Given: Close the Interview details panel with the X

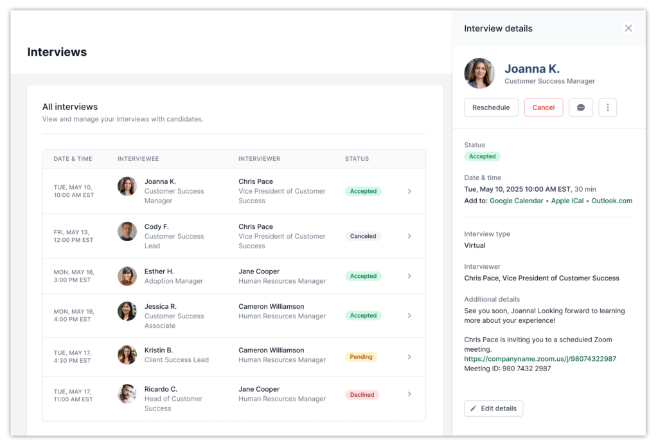Looking at the screenshot, I should (628, 28).
